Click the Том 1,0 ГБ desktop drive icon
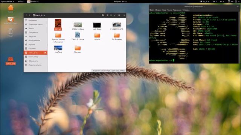The height and width of the screenshot is (135, 241). (x=11, y=61)
